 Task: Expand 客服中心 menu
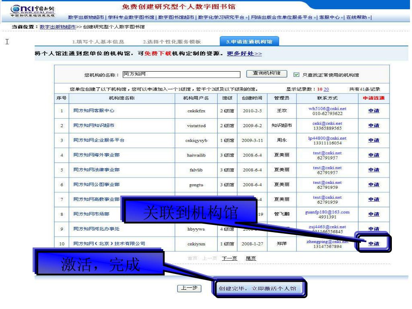tap(331, 17)
